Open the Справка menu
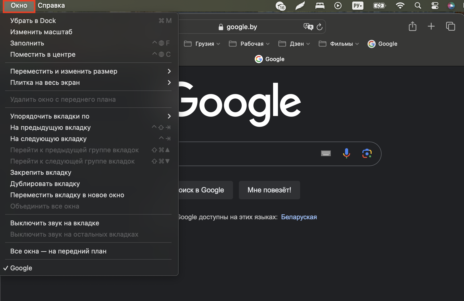 coord(51,5)
